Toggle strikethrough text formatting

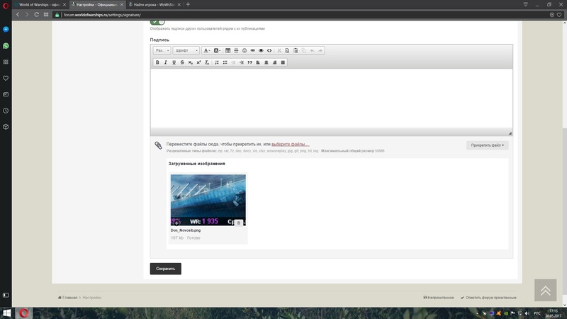point(182,62)
